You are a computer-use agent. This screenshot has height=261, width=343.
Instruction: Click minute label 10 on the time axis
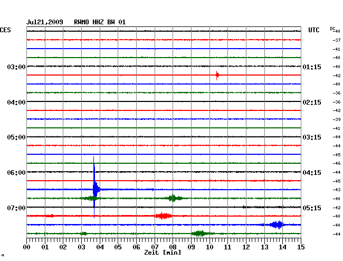209,247
